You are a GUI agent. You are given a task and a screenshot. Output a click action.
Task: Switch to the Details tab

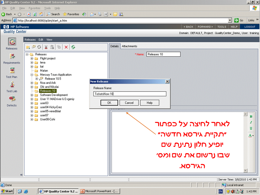(x=115, y=46)
